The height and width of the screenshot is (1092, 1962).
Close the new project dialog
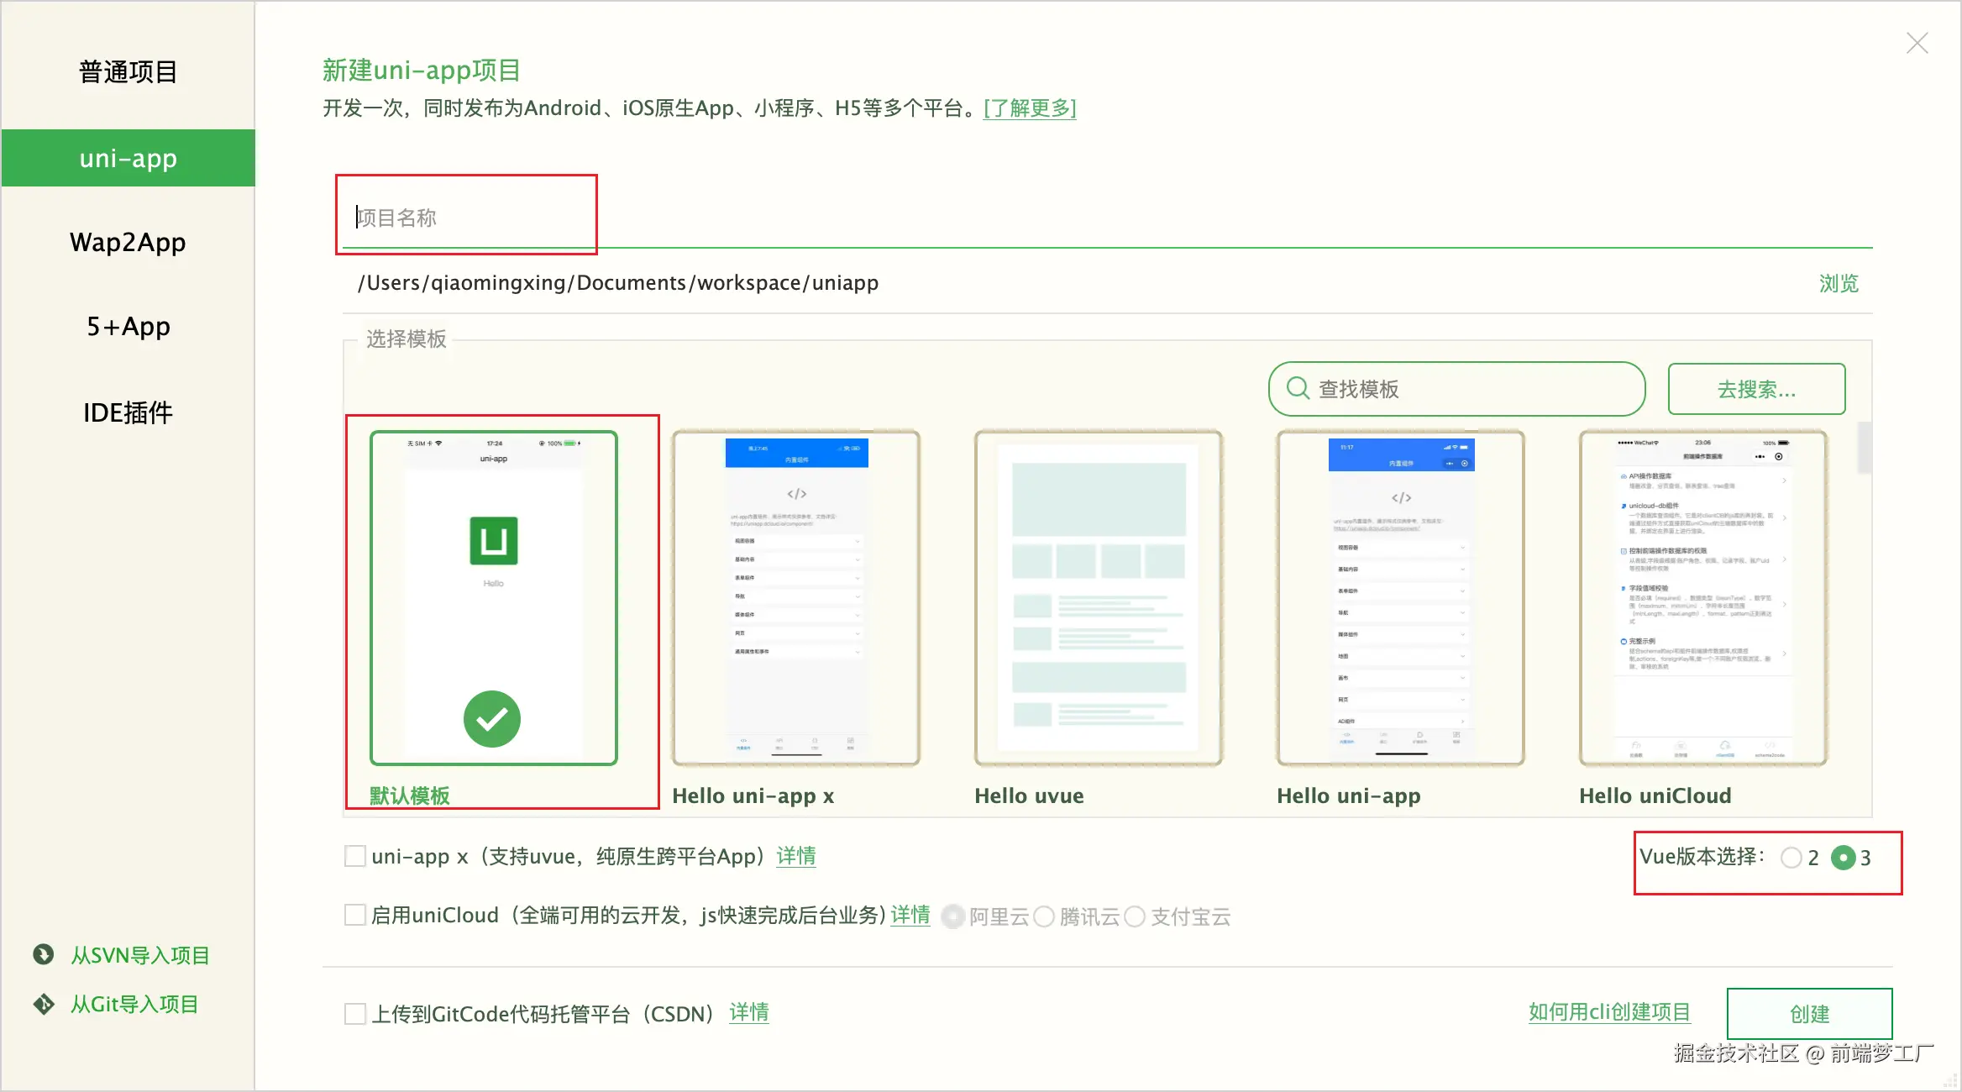tap(1917, 44)
